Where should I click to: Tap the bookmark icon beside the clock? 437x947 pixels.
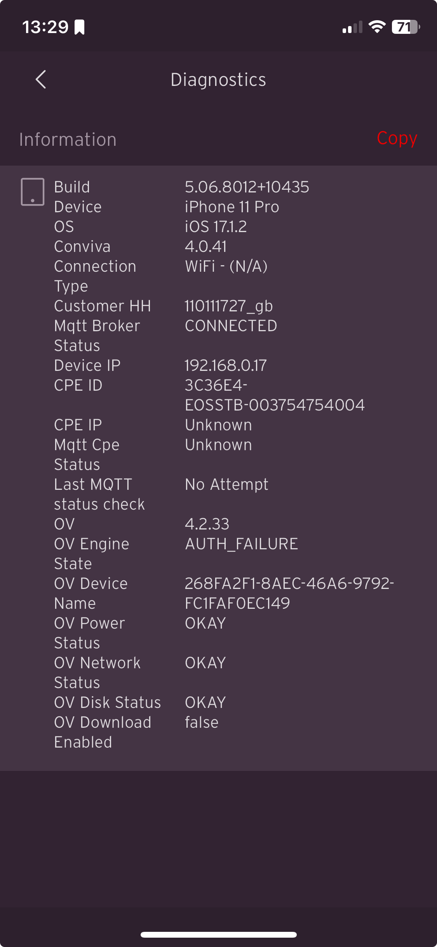(80, 27)
